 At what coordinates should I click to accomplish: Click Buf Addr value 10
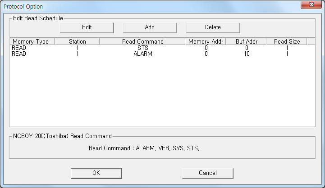(247, 54)
